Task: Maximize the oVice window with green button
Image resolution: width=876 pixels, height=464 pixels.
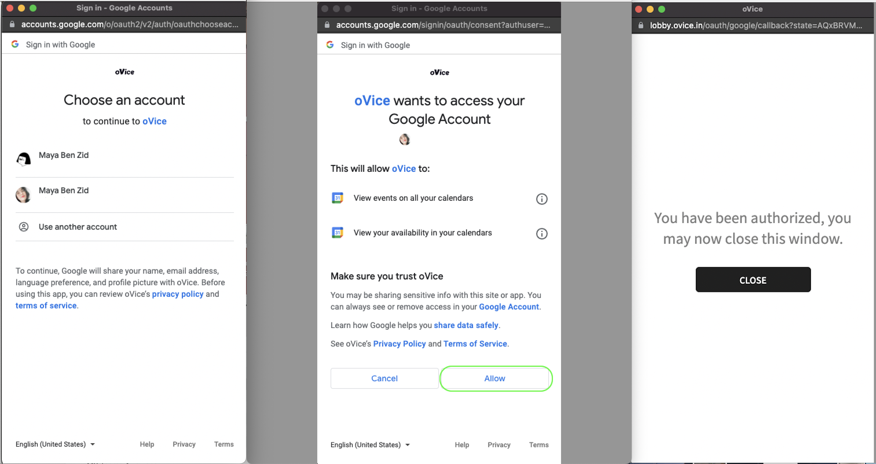Action: click(662, 9)
